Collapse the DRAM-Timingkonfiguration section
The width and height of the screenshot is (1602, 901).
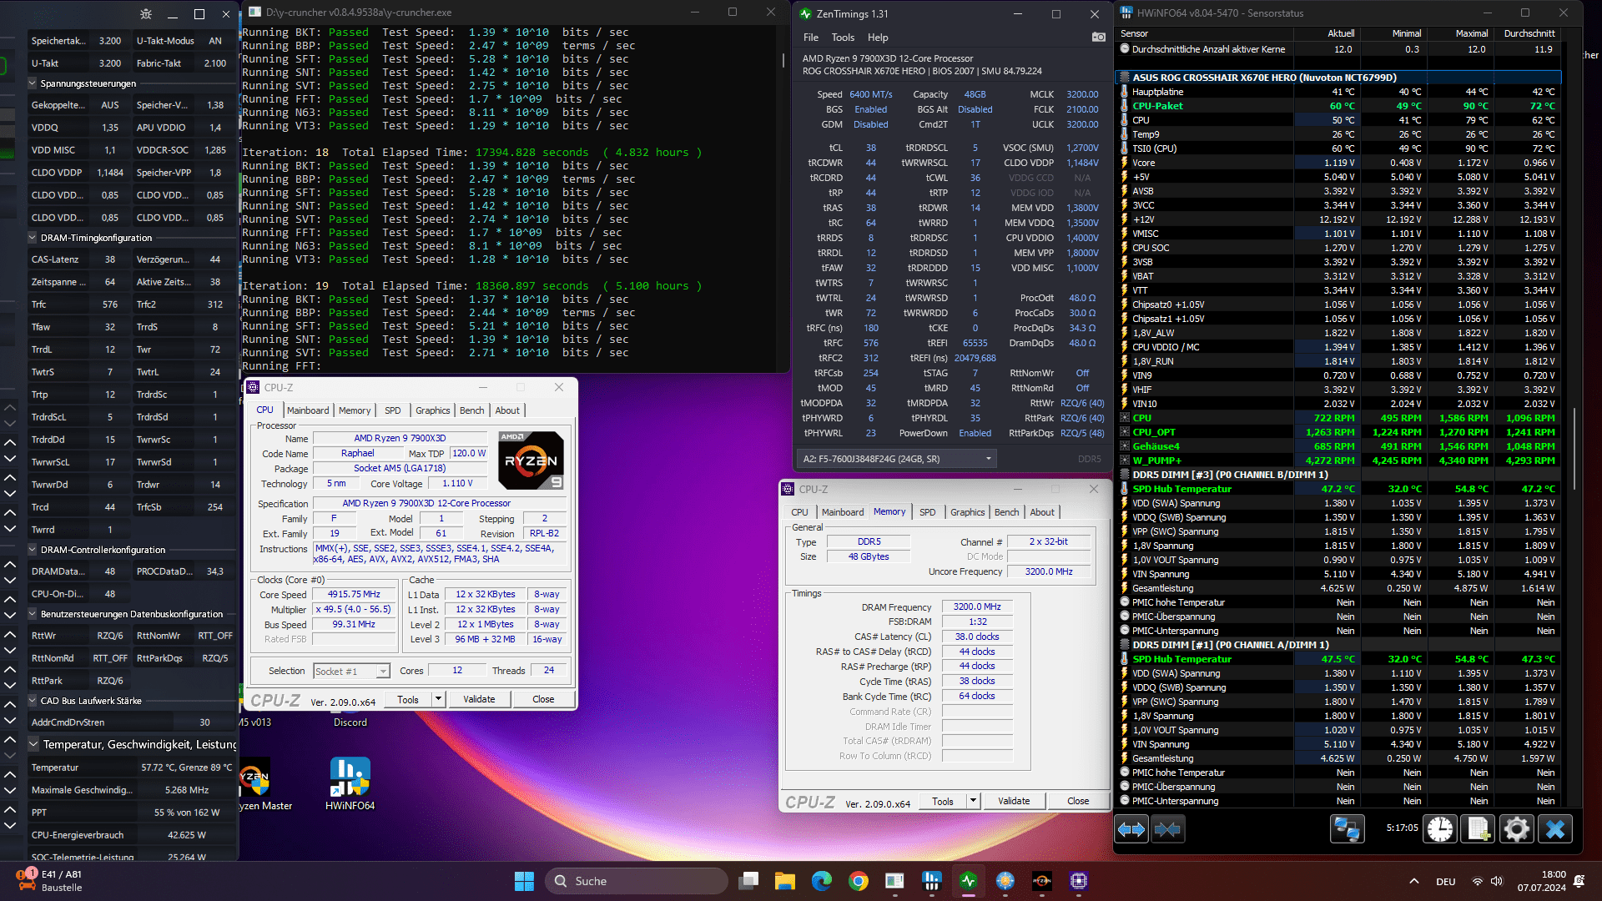click(x=33, y=238)
